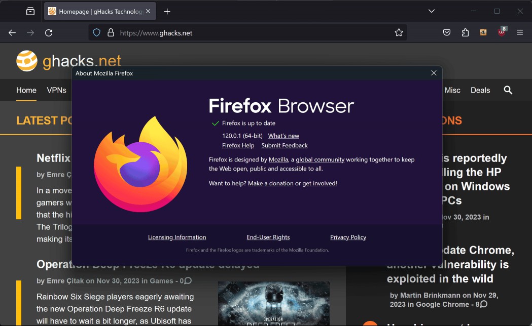Click 'Firefox is up to date' status
Screen dimensions: 532x326
coord(249,123)
